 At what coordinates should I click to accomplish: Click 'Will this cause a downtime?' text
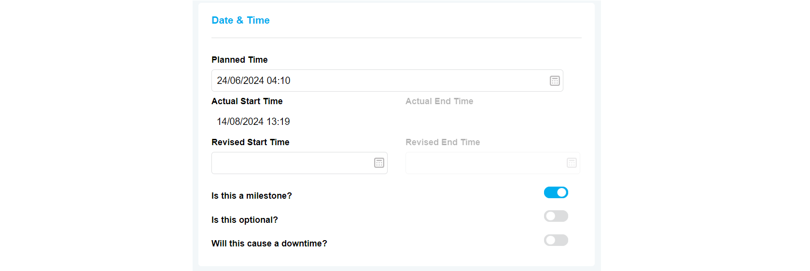(269, 244)
